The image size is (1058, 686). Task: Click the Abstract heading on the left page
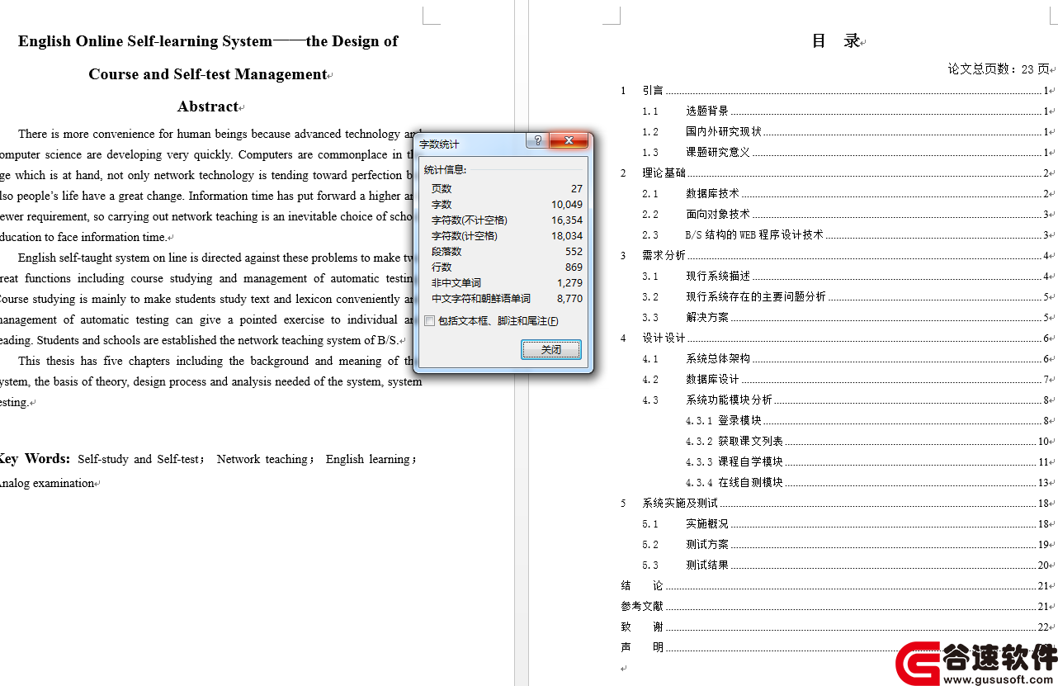(208, 106)
